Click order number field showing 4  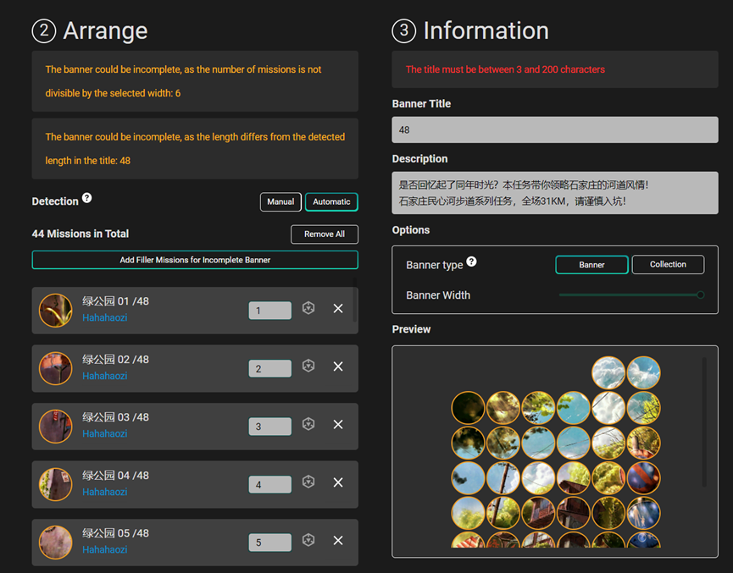click(x=270, y=484)
